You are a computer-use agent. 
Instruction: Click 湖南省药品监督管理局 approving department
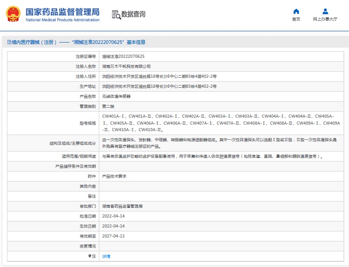point(122,206)
